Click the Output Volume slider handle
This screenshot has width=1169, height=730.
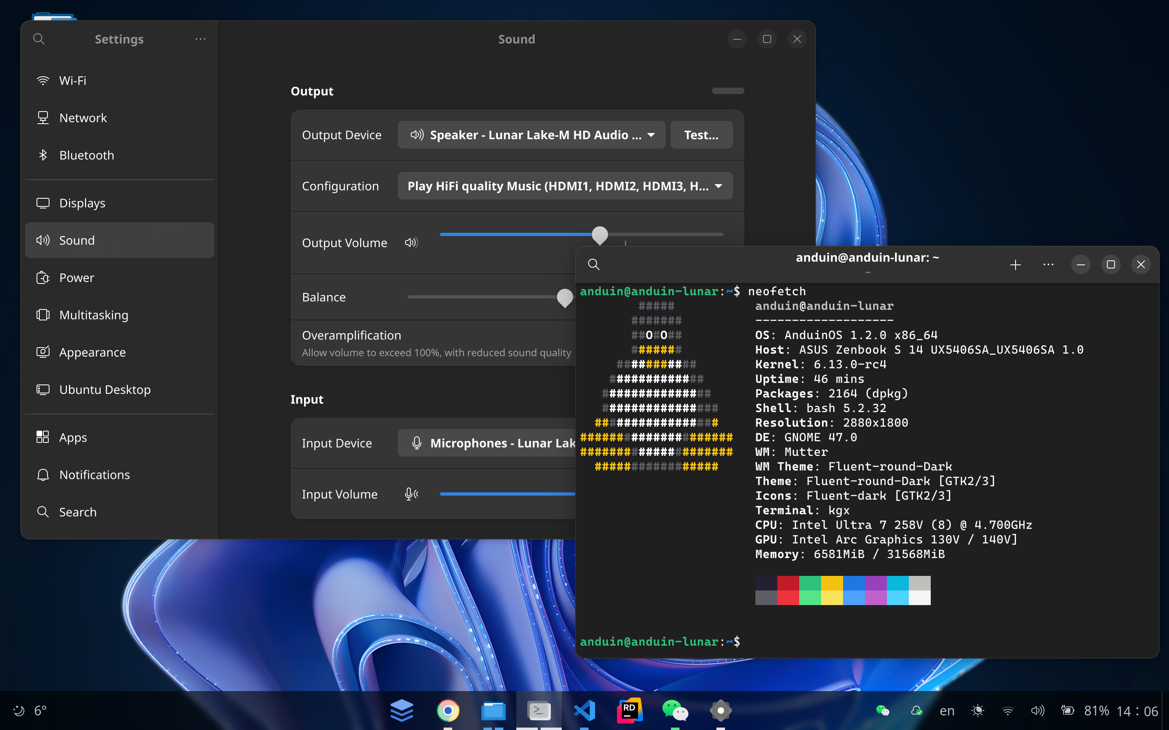[600, 235]
